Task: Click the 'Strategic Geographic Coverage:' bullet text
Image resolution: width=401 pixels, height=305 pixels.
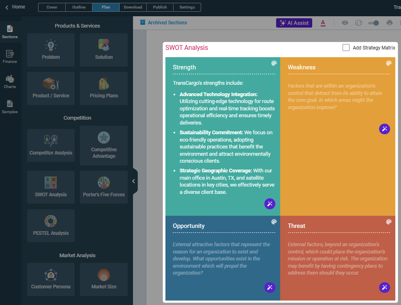Action: (216, 171)
